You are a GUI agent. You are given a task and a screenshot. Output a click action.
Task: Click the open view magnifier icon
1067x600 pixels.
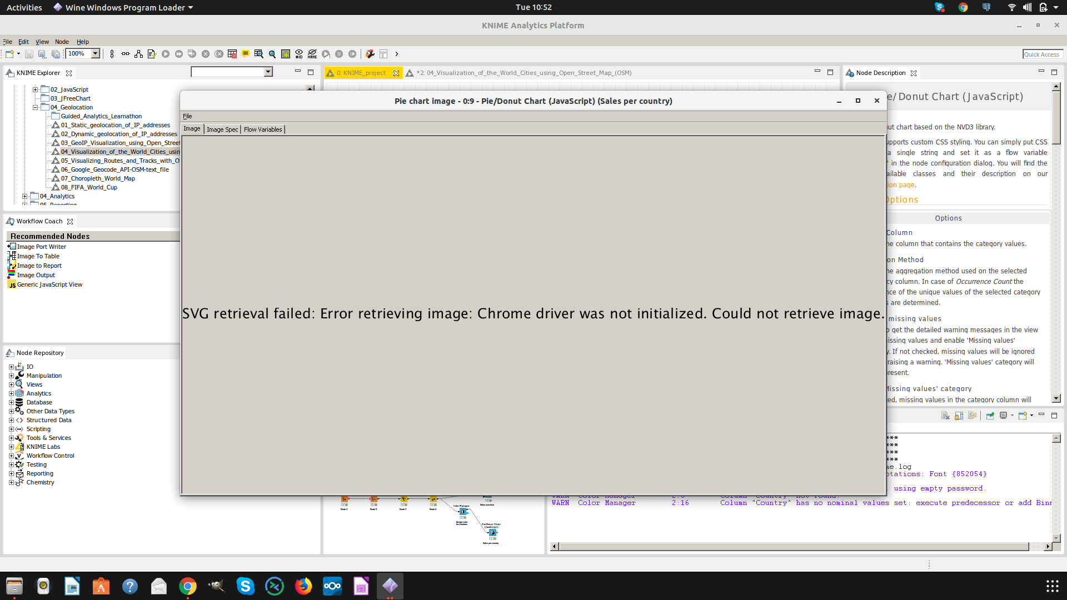[x=272, y=54]
